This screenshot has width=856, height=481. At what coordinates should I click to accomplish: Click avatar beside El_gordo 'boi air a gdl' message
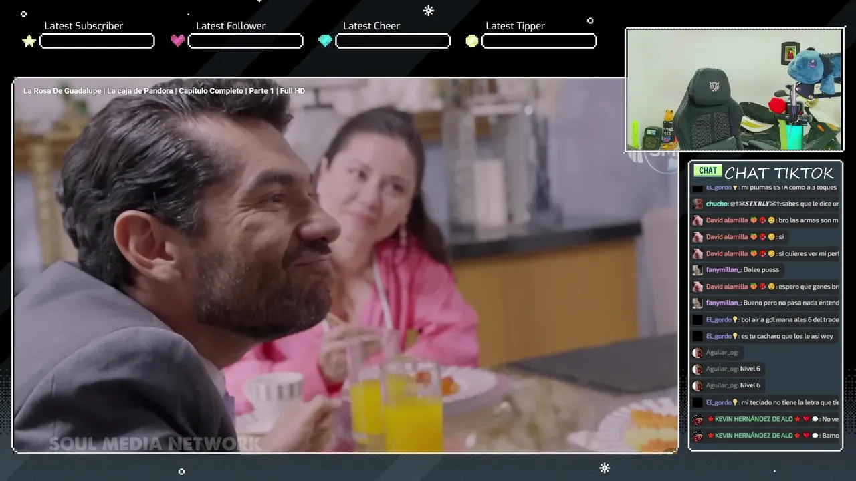(698, 319)
